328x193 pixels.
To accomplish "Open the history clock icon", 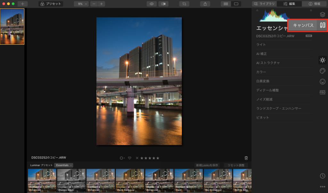I will [x=322, y=176].
